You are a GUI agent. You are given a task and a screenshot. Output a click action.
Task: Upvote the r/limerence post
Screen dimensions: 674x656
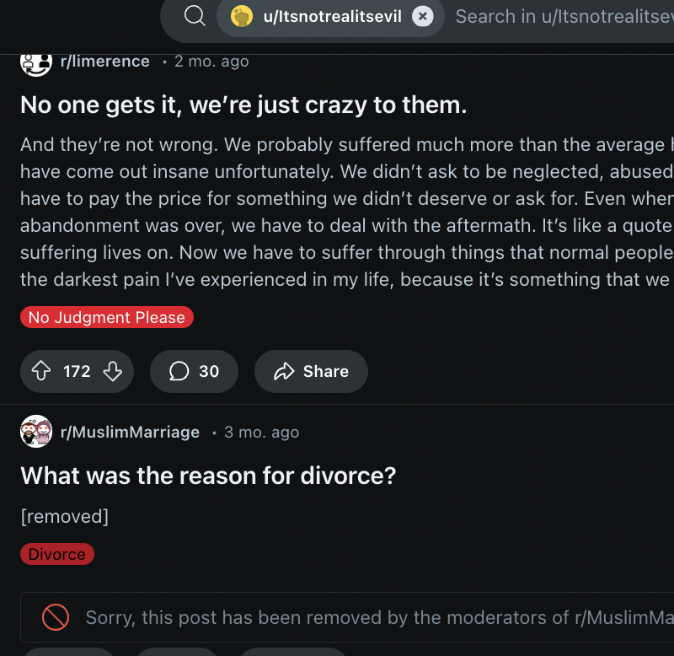pyautogui.click(x=40, y=372)
